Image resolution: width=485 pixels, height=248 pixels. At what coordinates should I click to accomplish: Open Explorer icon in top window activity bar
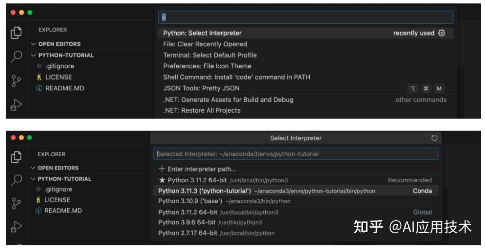coord(16,33)
